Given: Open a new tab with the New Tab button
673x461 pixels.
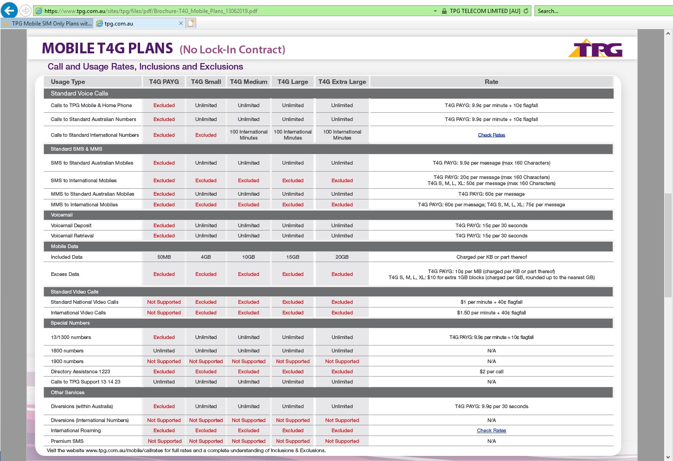Looking at the screenshot, I should point(191,23).
